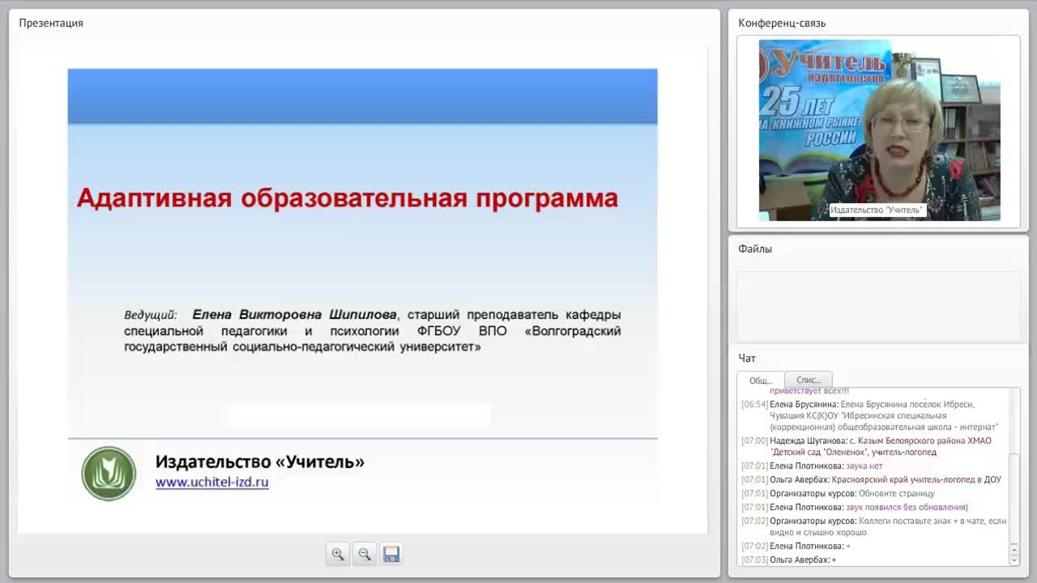Viewport: 1037px width, 583px height.
Task: Select the Презентация panel title
Action: point(51,23)
